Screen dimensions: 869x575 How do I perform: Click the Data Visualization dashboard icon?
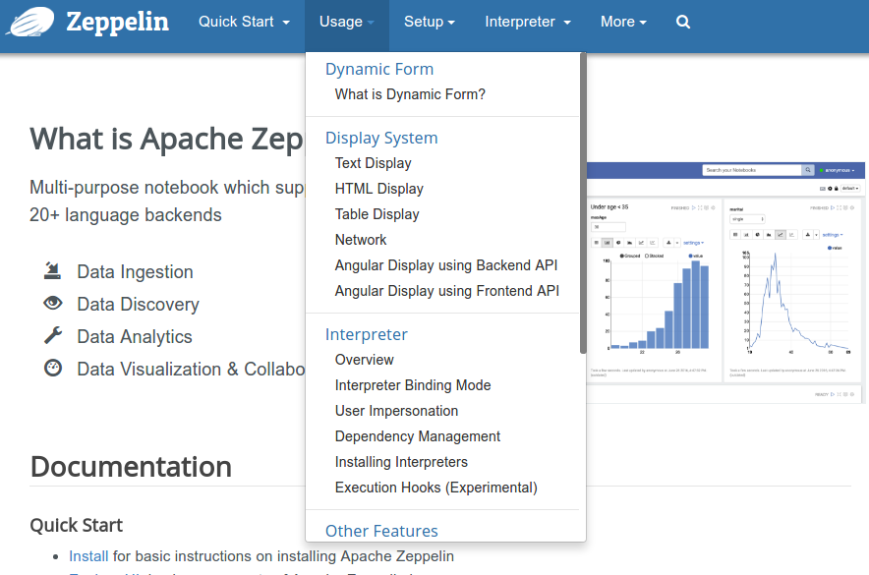point(53,368)
